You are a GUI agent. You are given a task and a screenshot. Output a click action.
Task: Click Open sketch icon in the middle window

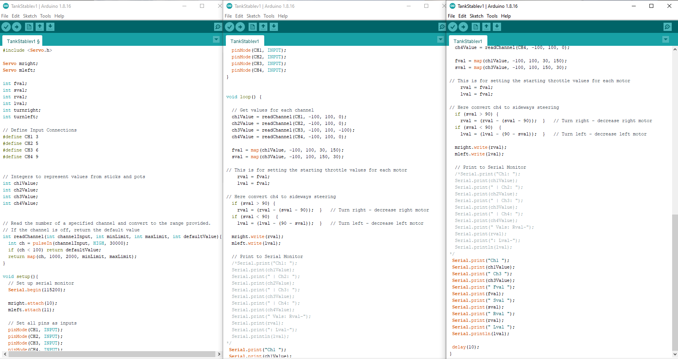coord(263,27)
